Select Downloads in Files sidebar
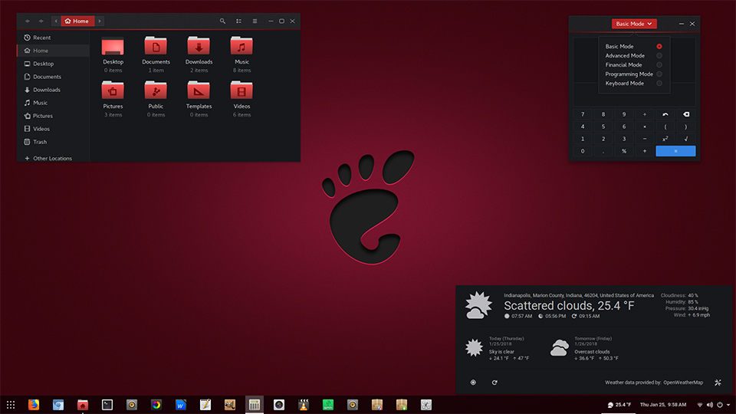 pos(53,90)
